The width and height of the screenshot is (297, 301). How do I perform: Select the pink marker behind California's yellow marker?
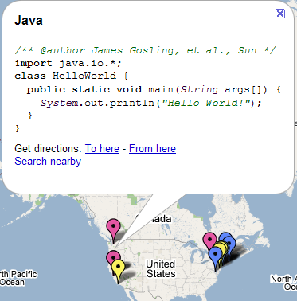tap(112, 256)
